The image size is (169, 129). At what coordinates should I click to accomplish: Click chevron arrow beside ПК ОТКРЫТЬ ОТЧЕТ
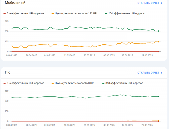pos(161,73)
